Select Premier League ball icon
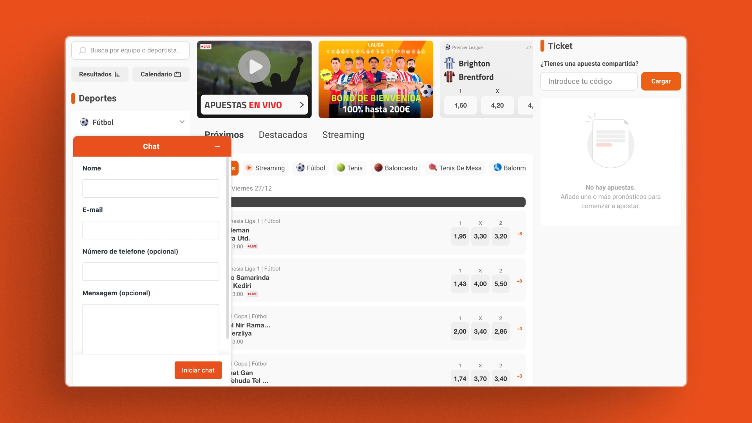The height and width of the screenshot is (423, 752). tap(447, 47)
